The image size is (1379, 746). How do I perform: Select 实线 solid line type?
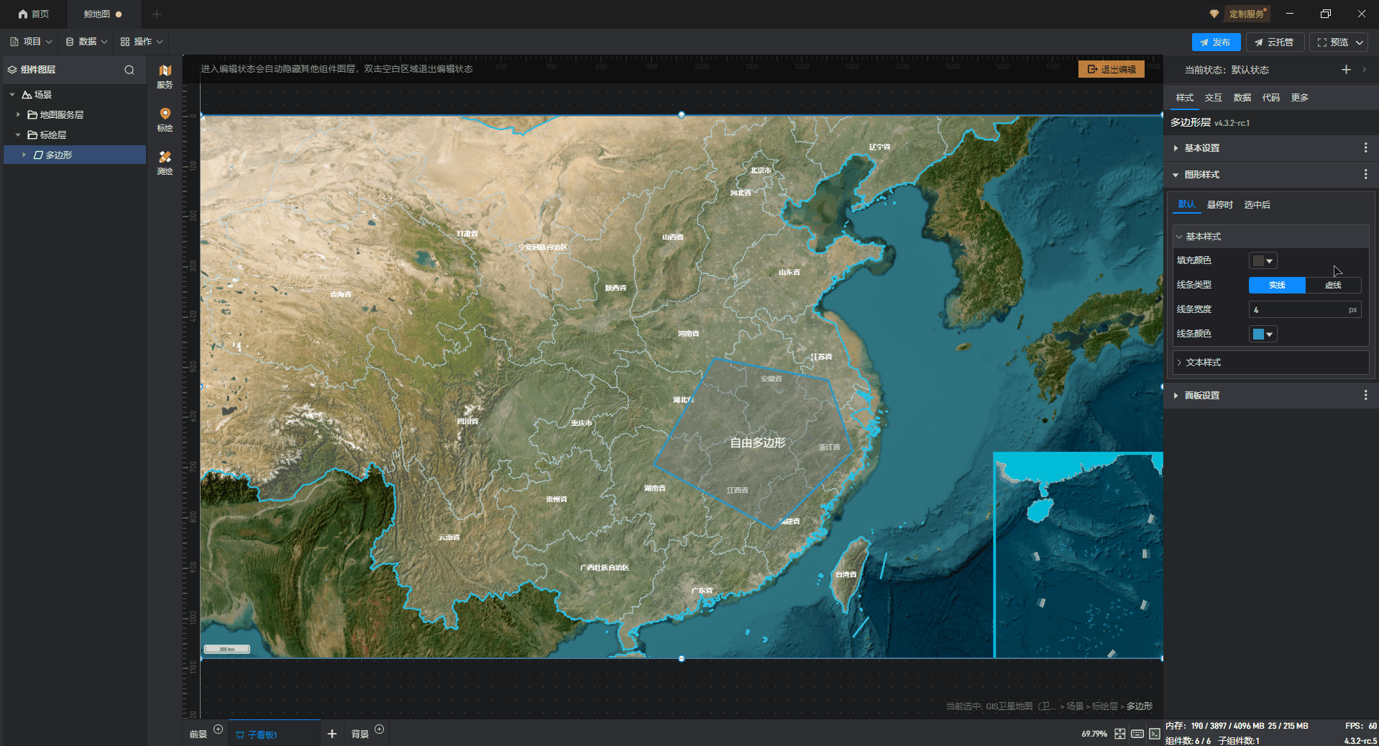point(1277,285)
